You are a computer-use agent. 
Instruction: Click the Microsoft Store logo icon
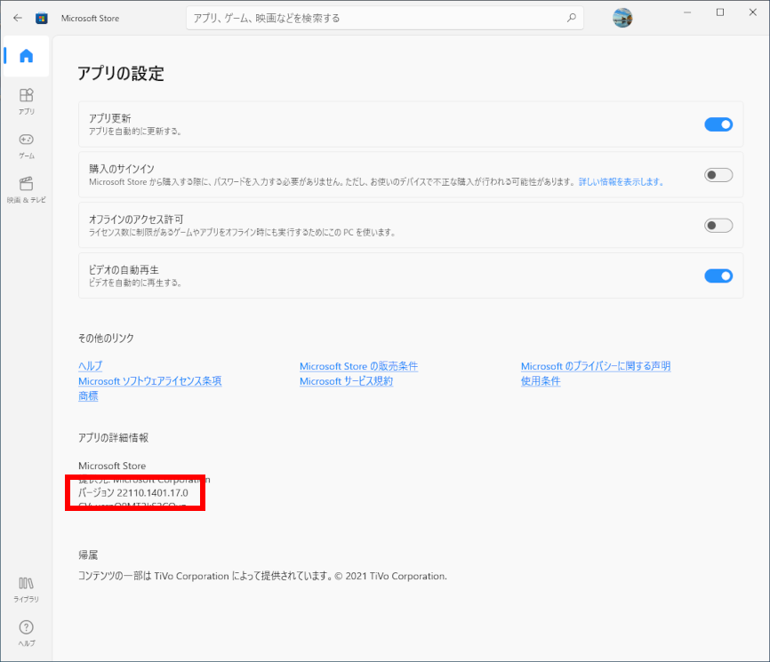click(x=42, y=18)
